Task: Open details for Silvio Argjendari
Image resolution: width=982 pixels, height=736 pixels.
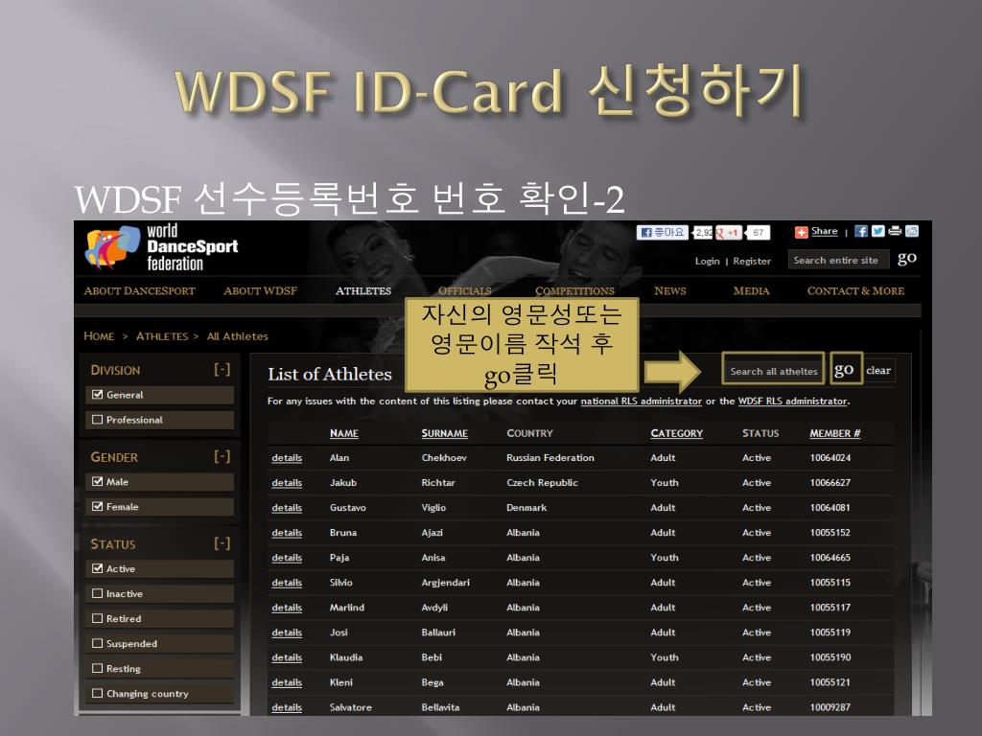Action: (x=287, y=583)
